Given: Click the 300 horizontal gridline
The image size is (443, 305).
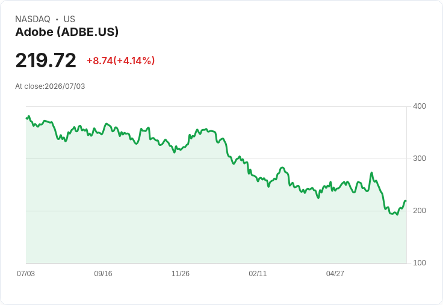Looking at the screenshot, I should point(216,159).
